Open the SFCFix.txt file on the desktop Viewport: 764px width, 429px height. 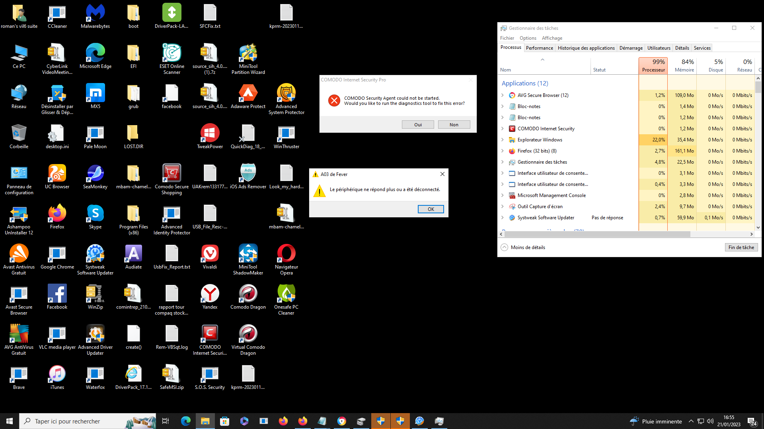point(210,16)
